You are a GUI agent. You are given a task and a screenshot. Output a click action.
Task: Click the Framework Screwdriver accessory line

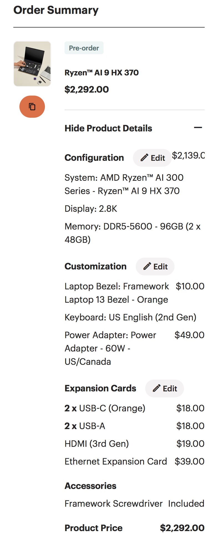pos(113,503)
